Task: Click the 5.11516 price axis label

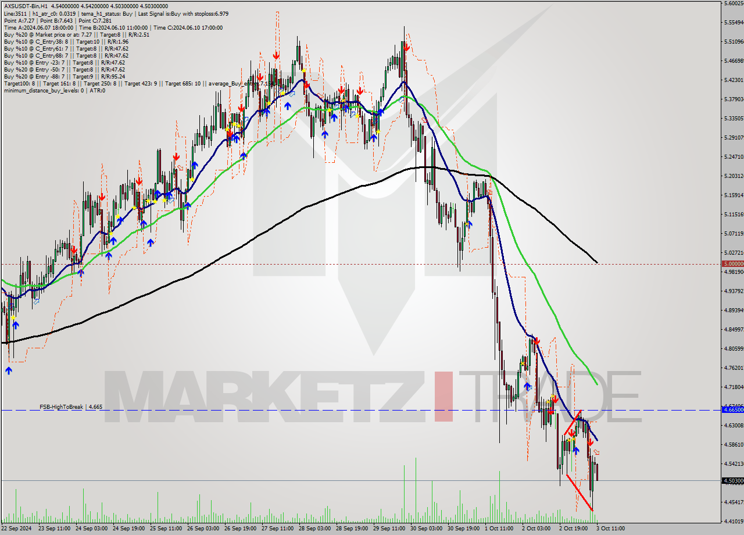Action: pos(734,215)
